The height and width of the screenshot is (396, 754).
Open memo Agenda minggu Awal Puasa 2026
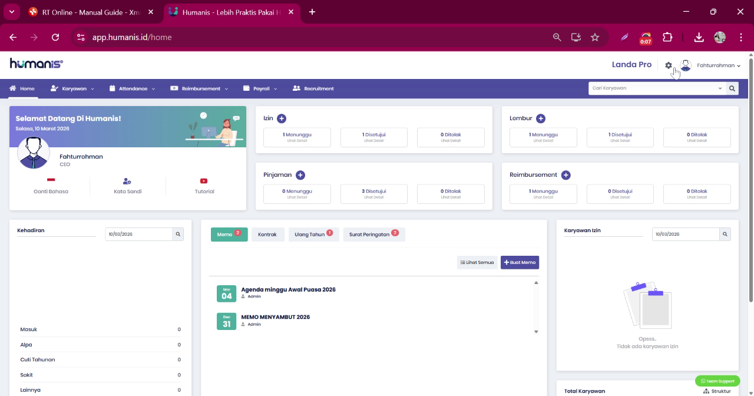tap(289, 289)
